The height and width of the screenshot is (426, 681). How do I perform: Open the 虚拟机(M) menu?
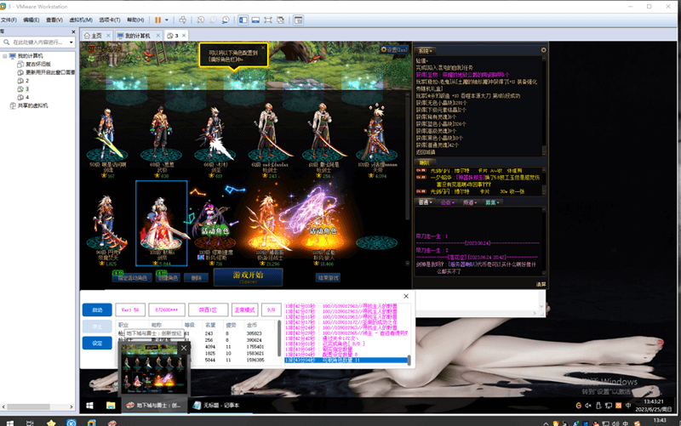81,20
